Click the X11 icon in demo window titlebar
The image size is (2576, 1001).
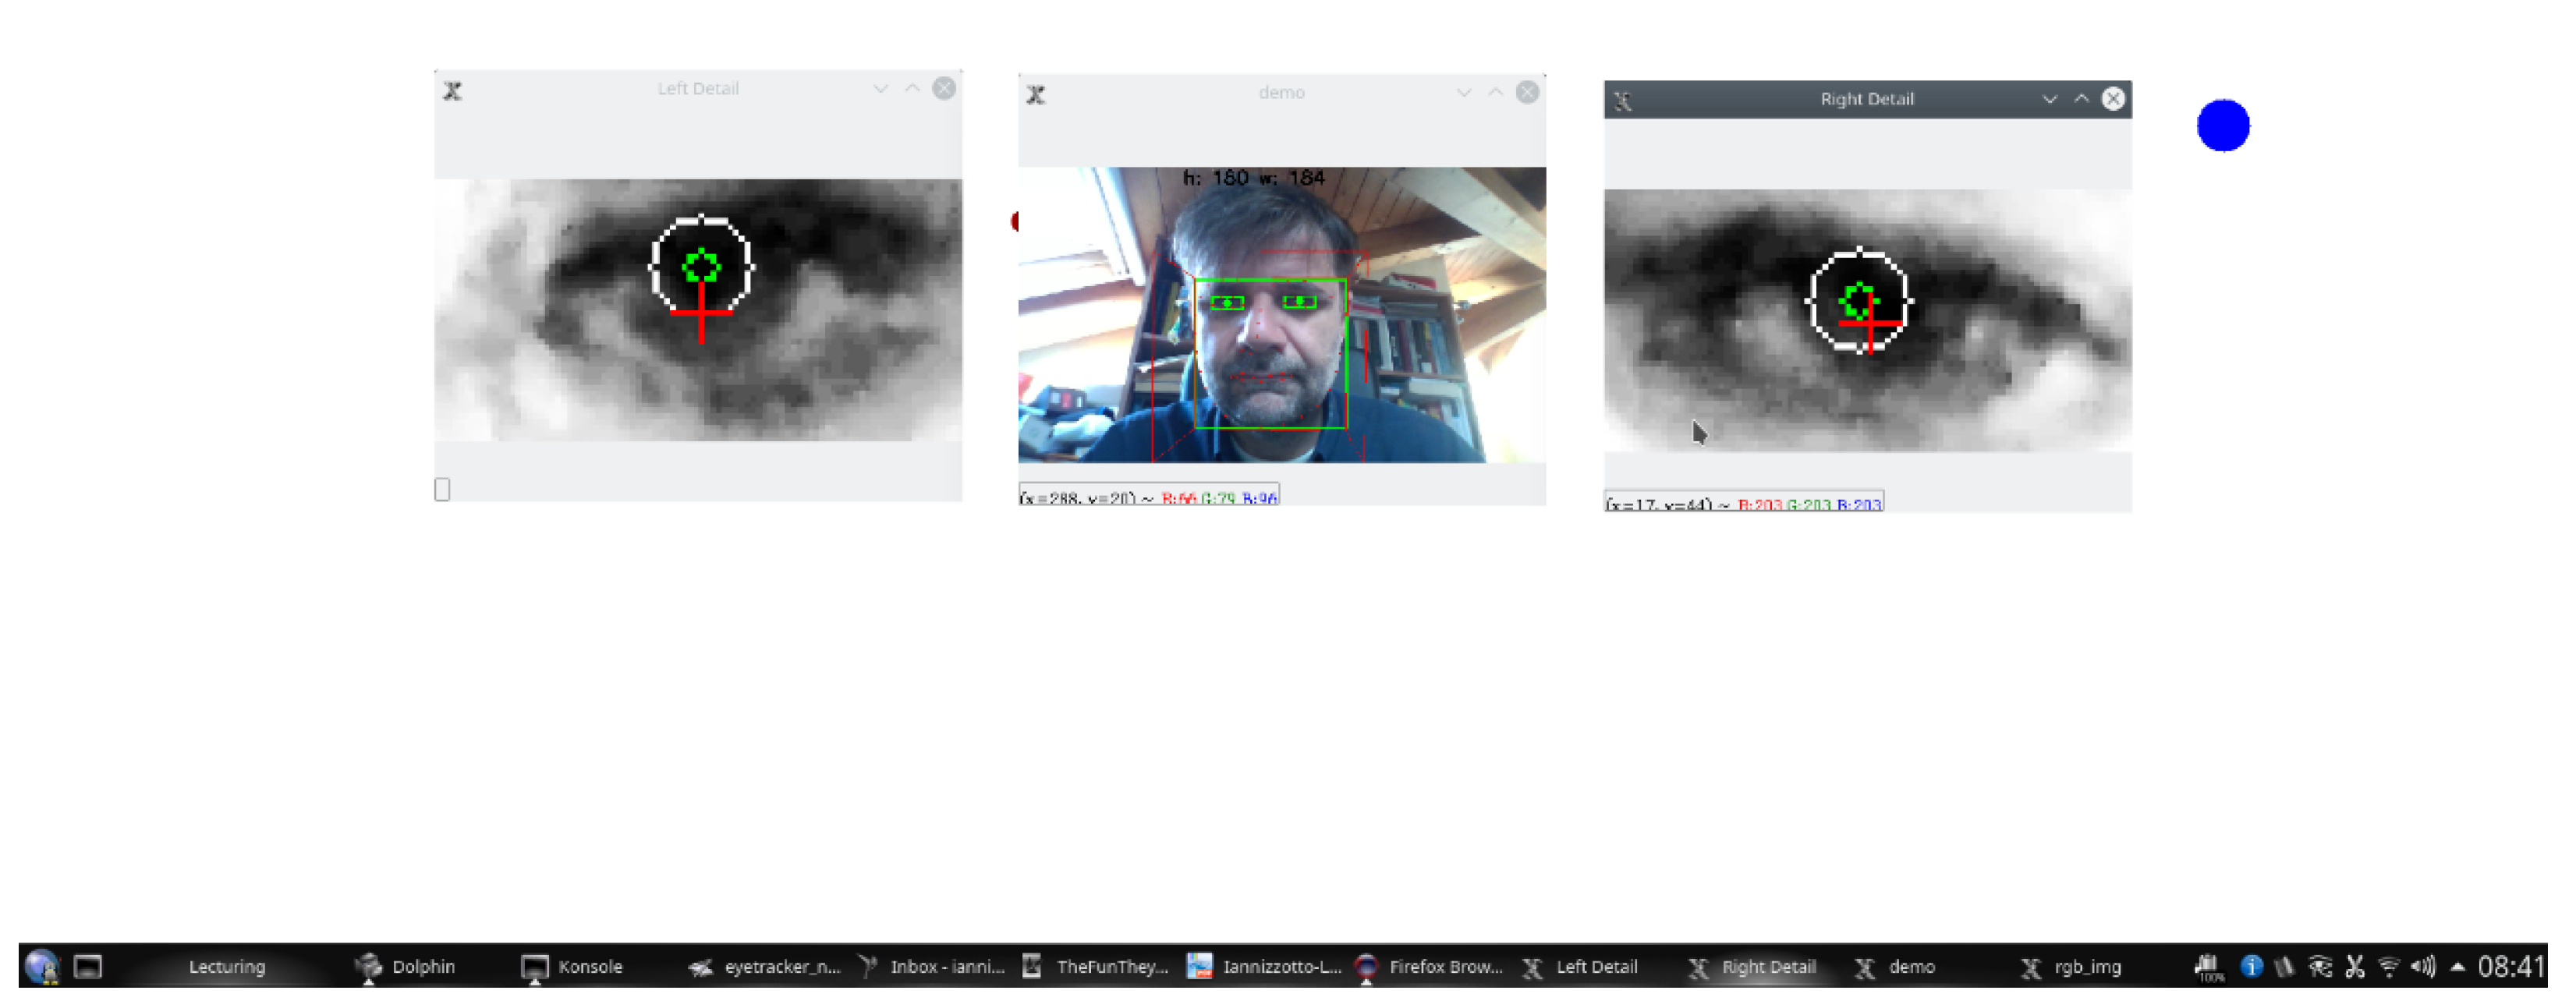click(1036, 95)
